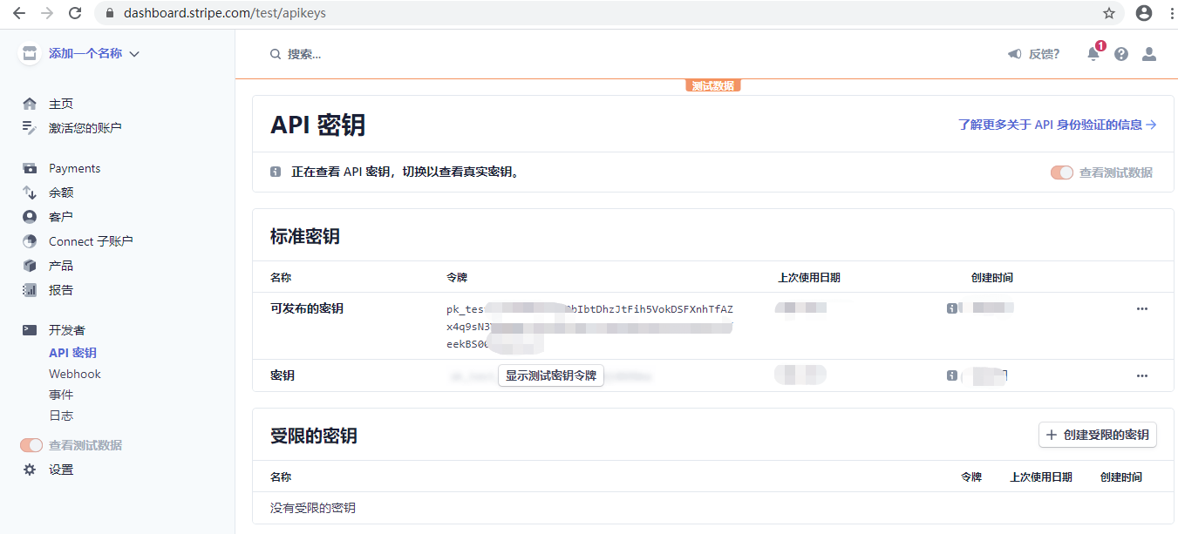1178x534 pixels.
Task: Click info icon in 密钥 row creation column
Action: tap(952, 375)
